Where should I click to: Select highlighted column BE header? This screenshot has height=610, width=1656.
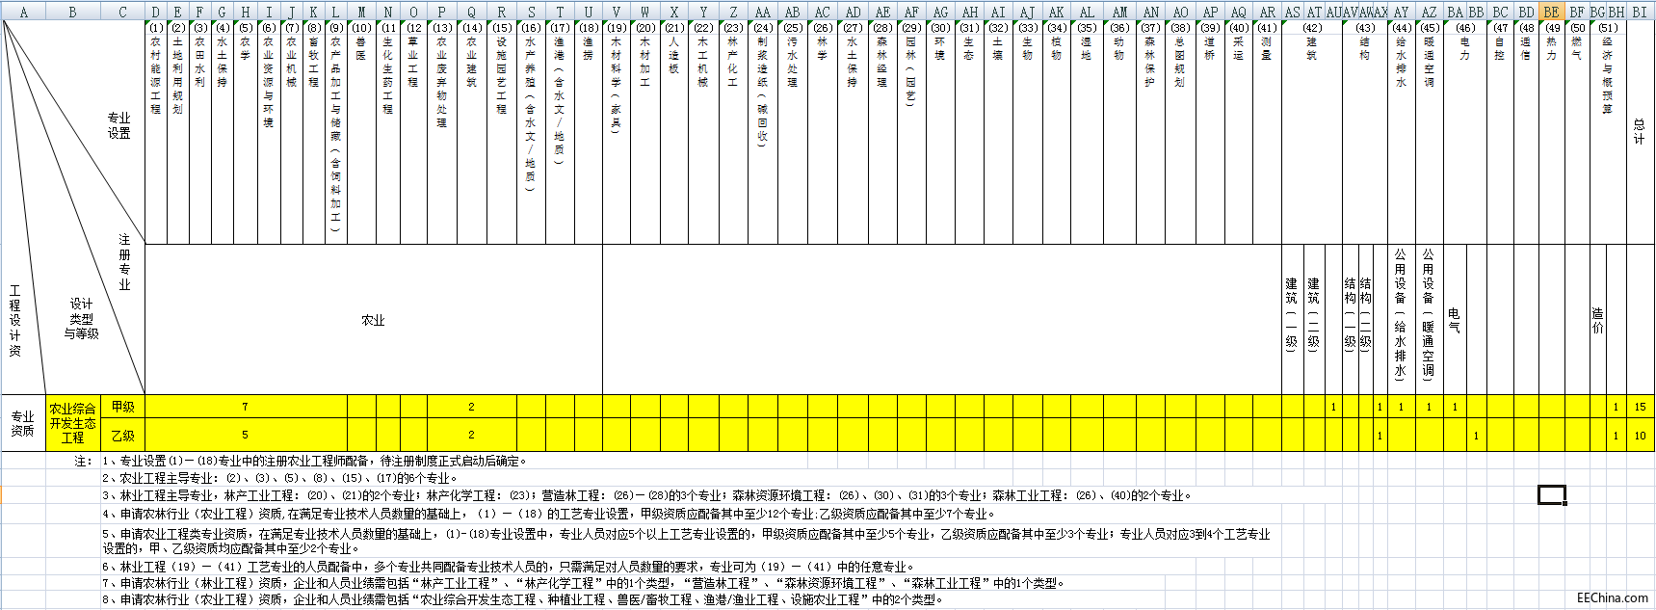pyautogui.click(x=1551, y=12)
